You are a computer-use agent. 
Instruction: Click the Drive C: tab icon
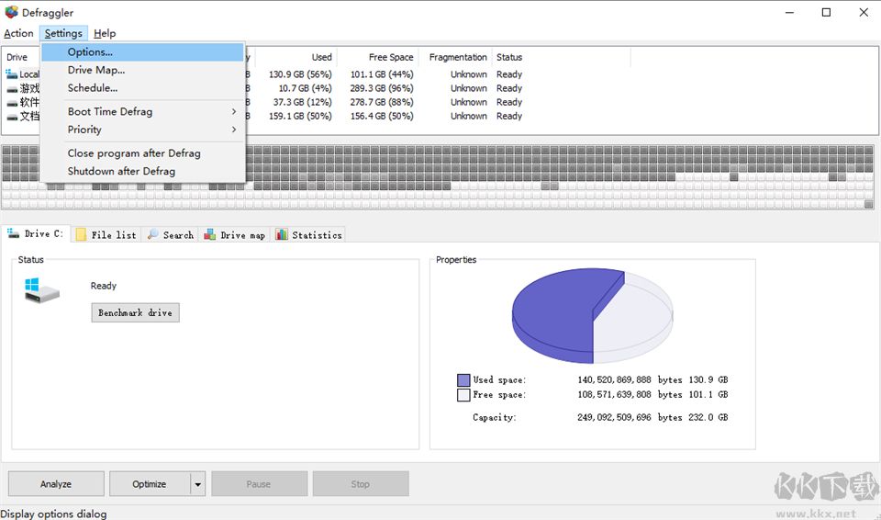13,234
